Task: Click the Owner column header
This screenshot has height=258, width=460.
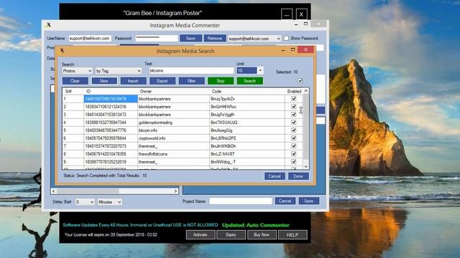Action: click(173, 91)
